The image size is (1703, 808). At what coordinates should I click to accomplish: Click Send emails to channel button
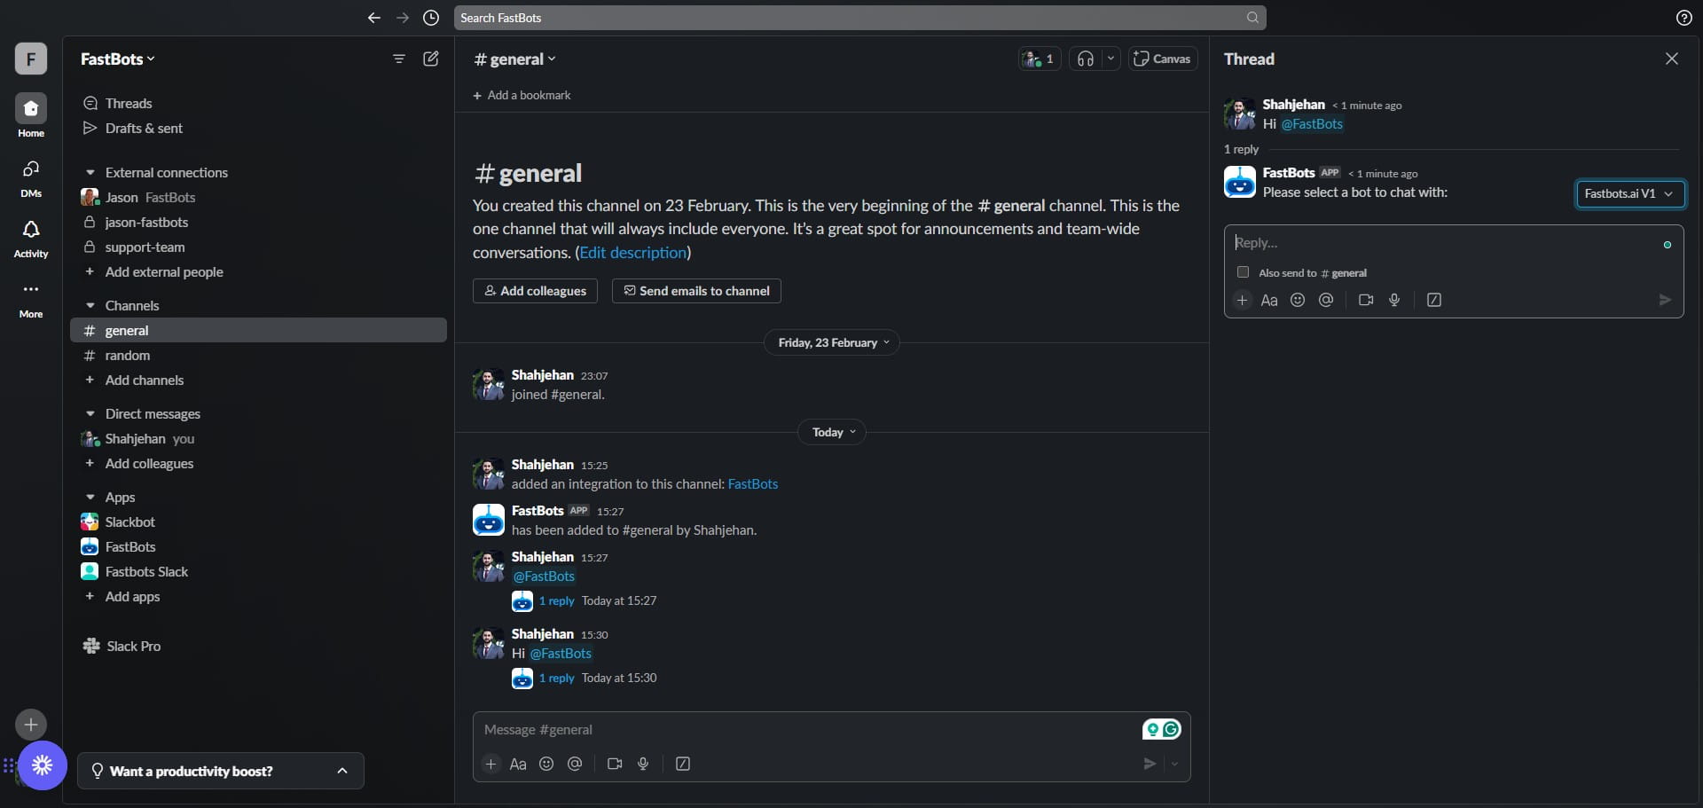(696, 291)
